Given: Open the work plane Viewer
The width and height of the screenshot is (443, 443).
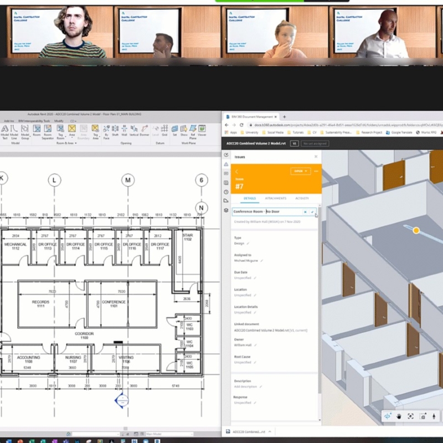Looking at the screenshot, I should point(202,130).
